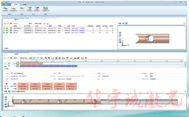This screenshot has height=117, width=189.
Task: Click the Delete Machining ribbon icon
Action: coord(37,9)
